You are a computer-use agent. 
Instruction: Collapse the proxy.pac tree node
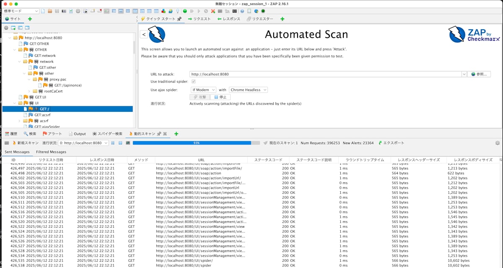click(30, 79)
